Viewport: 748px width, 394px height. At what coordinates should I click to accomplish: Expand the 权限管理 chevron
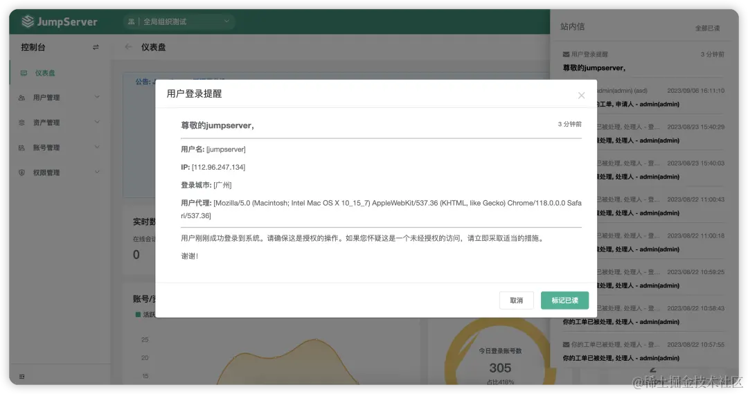tap(98, 172)
